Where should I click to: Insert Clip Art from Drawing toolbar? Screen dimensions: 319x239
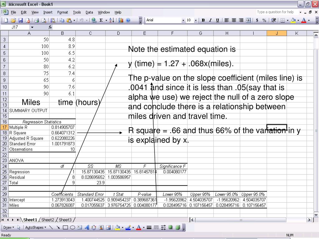tap(101, 227)
